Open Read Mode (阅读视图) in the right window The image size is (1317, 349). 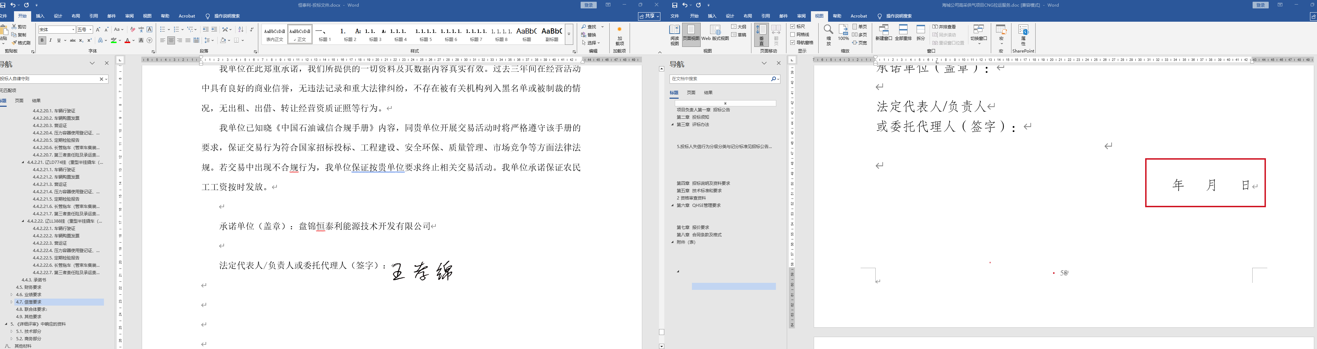(674, 35)
